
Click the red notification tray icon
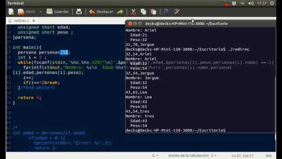[x=226, y=3]
